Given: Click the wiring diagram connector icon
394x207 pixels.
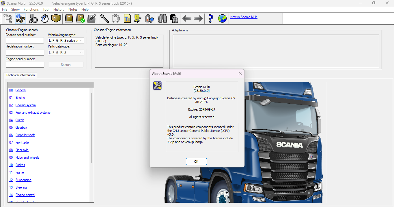Looking at the screenshot, I should click(x=116, y=19).
